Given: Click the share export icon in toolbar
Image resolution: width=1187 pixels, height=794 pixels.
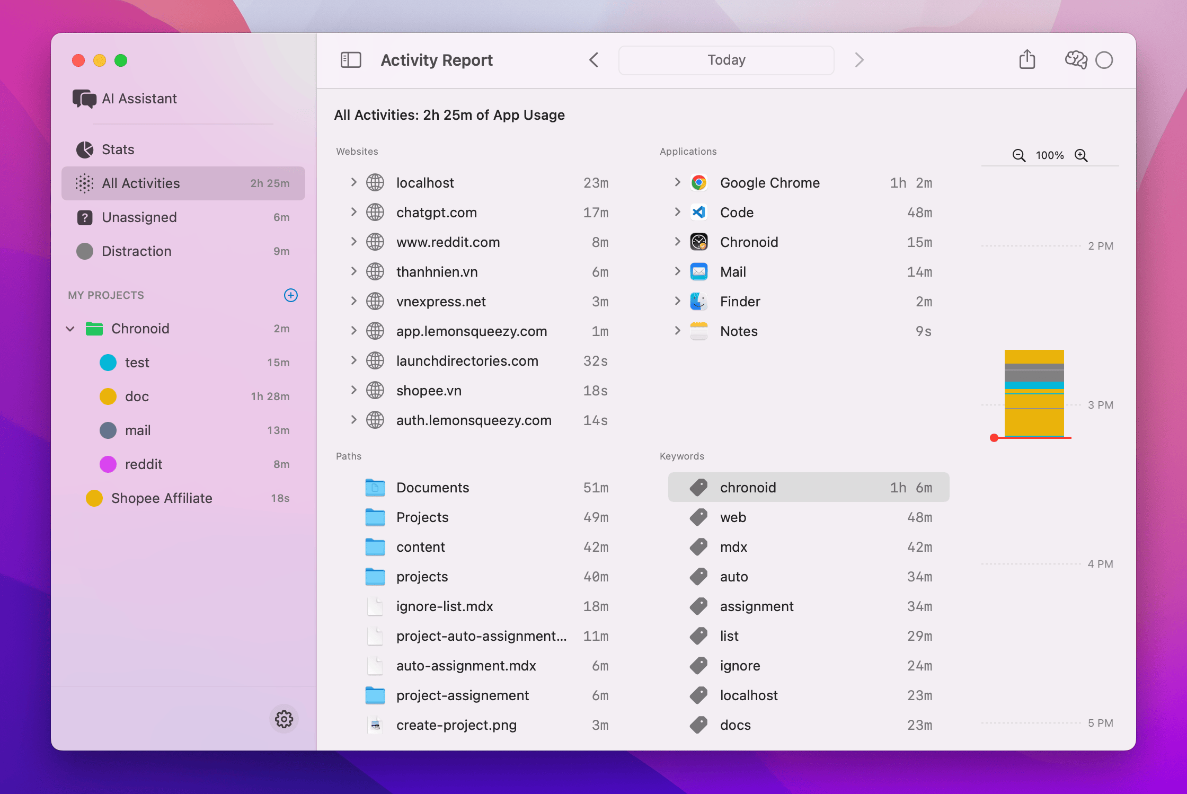Looking at the screenshot, I should (x=1027, y=60).
